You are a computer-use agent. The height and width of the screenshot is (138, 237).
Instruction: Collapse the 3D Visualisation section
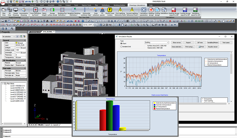25,60
